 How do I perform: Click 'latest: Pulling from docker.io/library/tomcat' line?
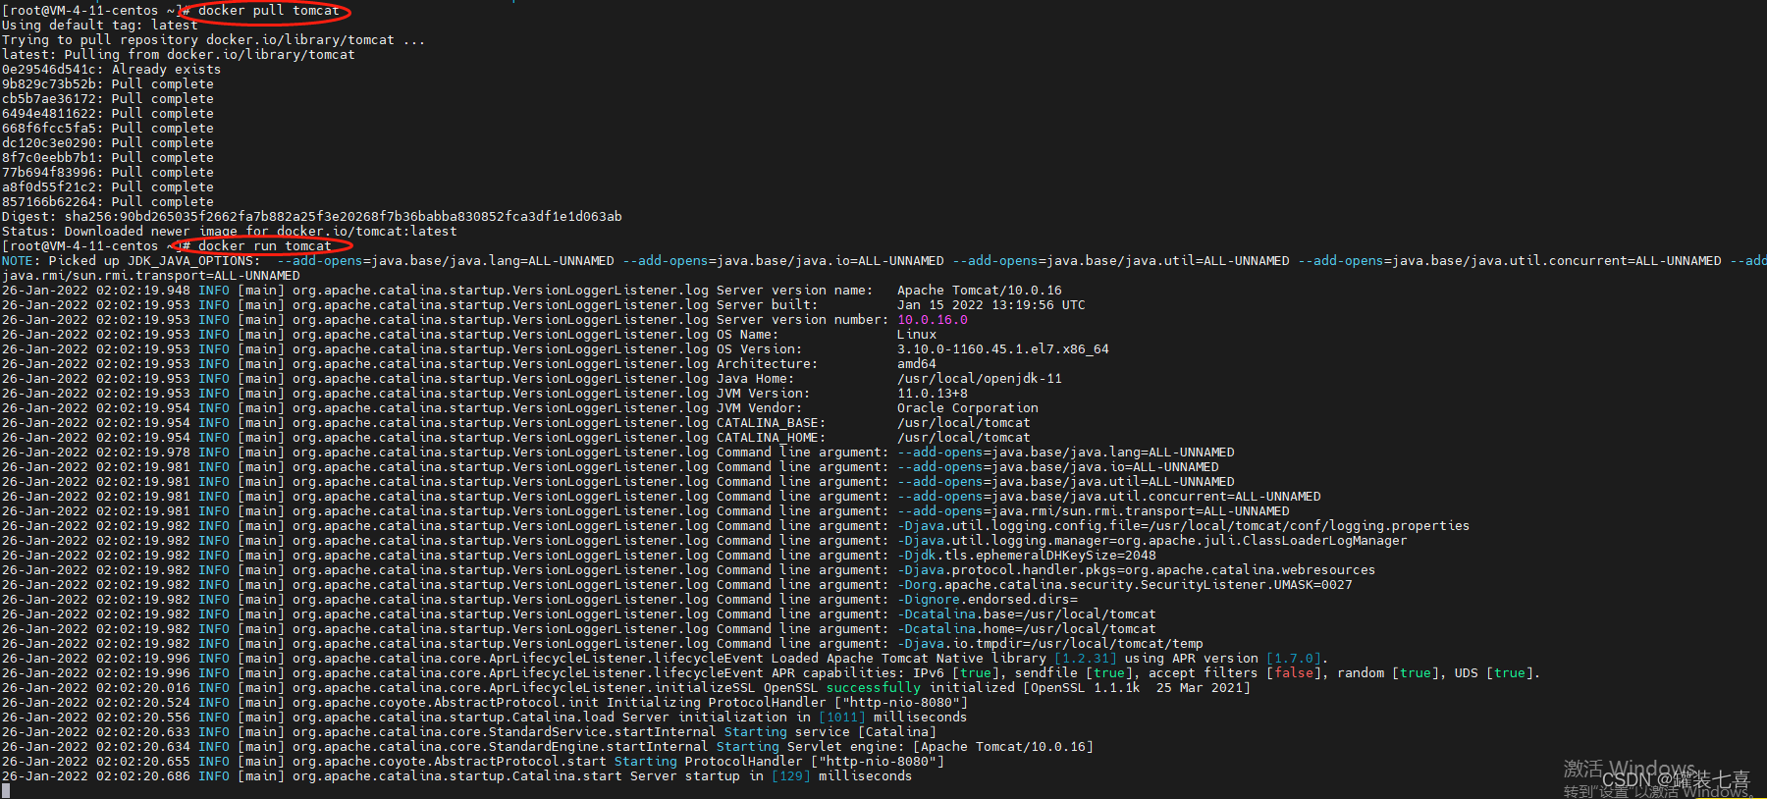pos(178,55)
